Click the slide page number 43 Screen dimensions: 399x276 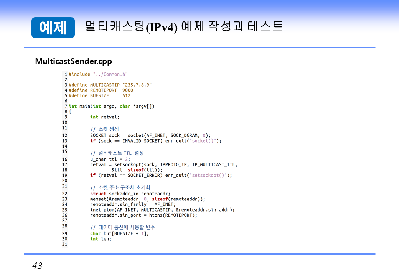coord(37,266)
